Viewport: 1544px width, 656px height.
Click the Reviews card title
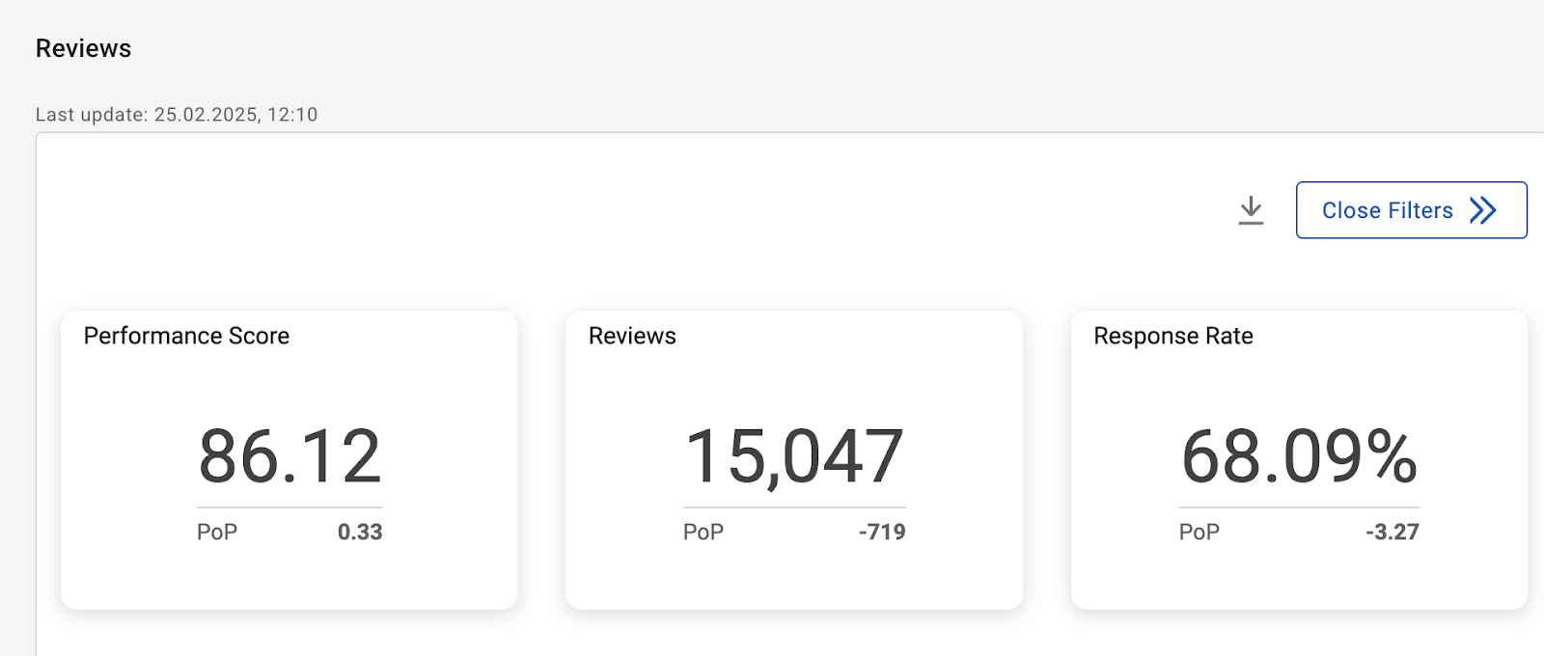point(632,336)
